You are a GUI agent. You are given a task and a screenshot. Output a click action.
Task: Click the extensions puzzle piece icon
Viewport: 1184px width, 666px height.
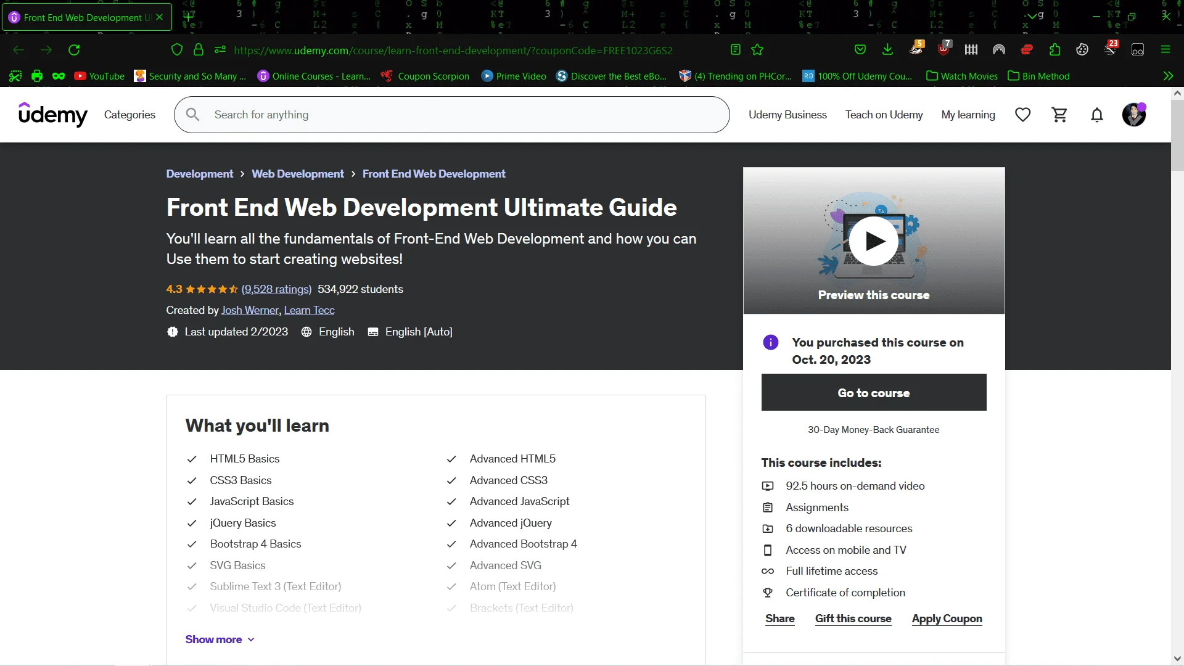click(x=1054, y=50)
